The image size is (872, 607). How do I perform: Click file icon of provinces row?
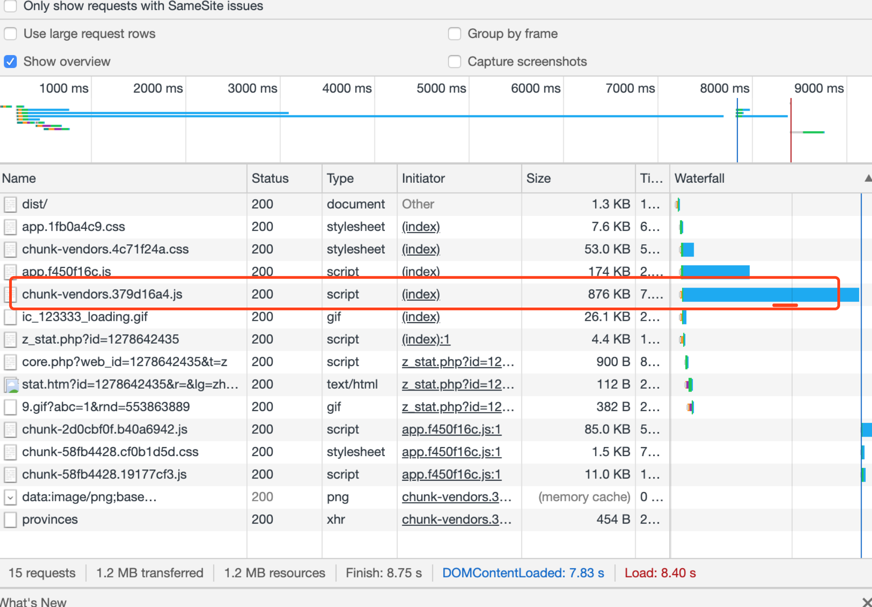(10, 520)
